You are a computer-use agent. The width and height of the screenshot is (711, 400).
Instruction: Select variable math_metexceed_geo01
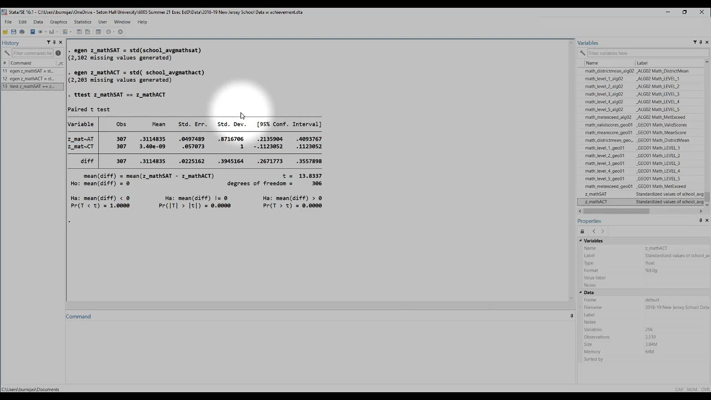tap(641, 186)
